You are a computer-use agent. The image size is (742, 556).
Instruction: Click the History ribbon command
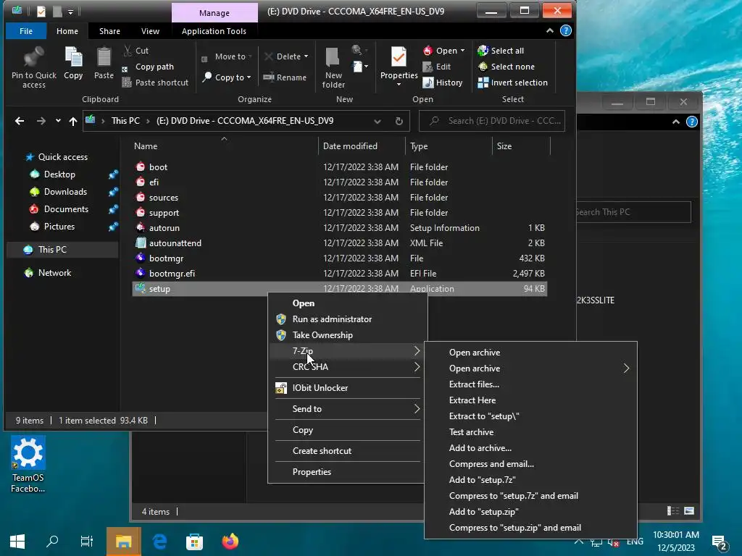(x=443, y=83)
